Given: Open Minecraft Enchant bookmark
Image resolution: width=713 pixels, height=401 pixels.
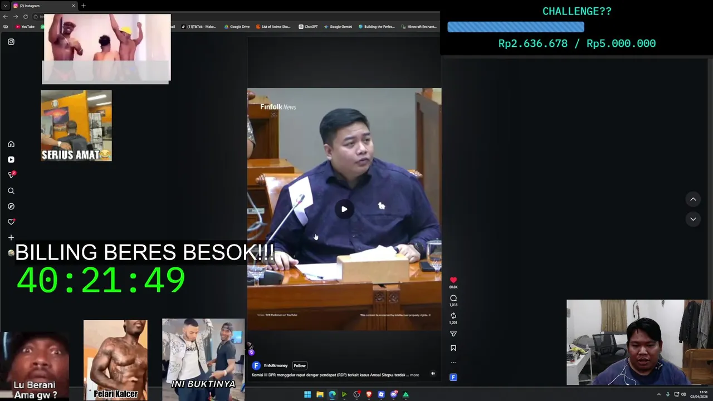Looking at the screenshot, I should click(x=418, y=27).
